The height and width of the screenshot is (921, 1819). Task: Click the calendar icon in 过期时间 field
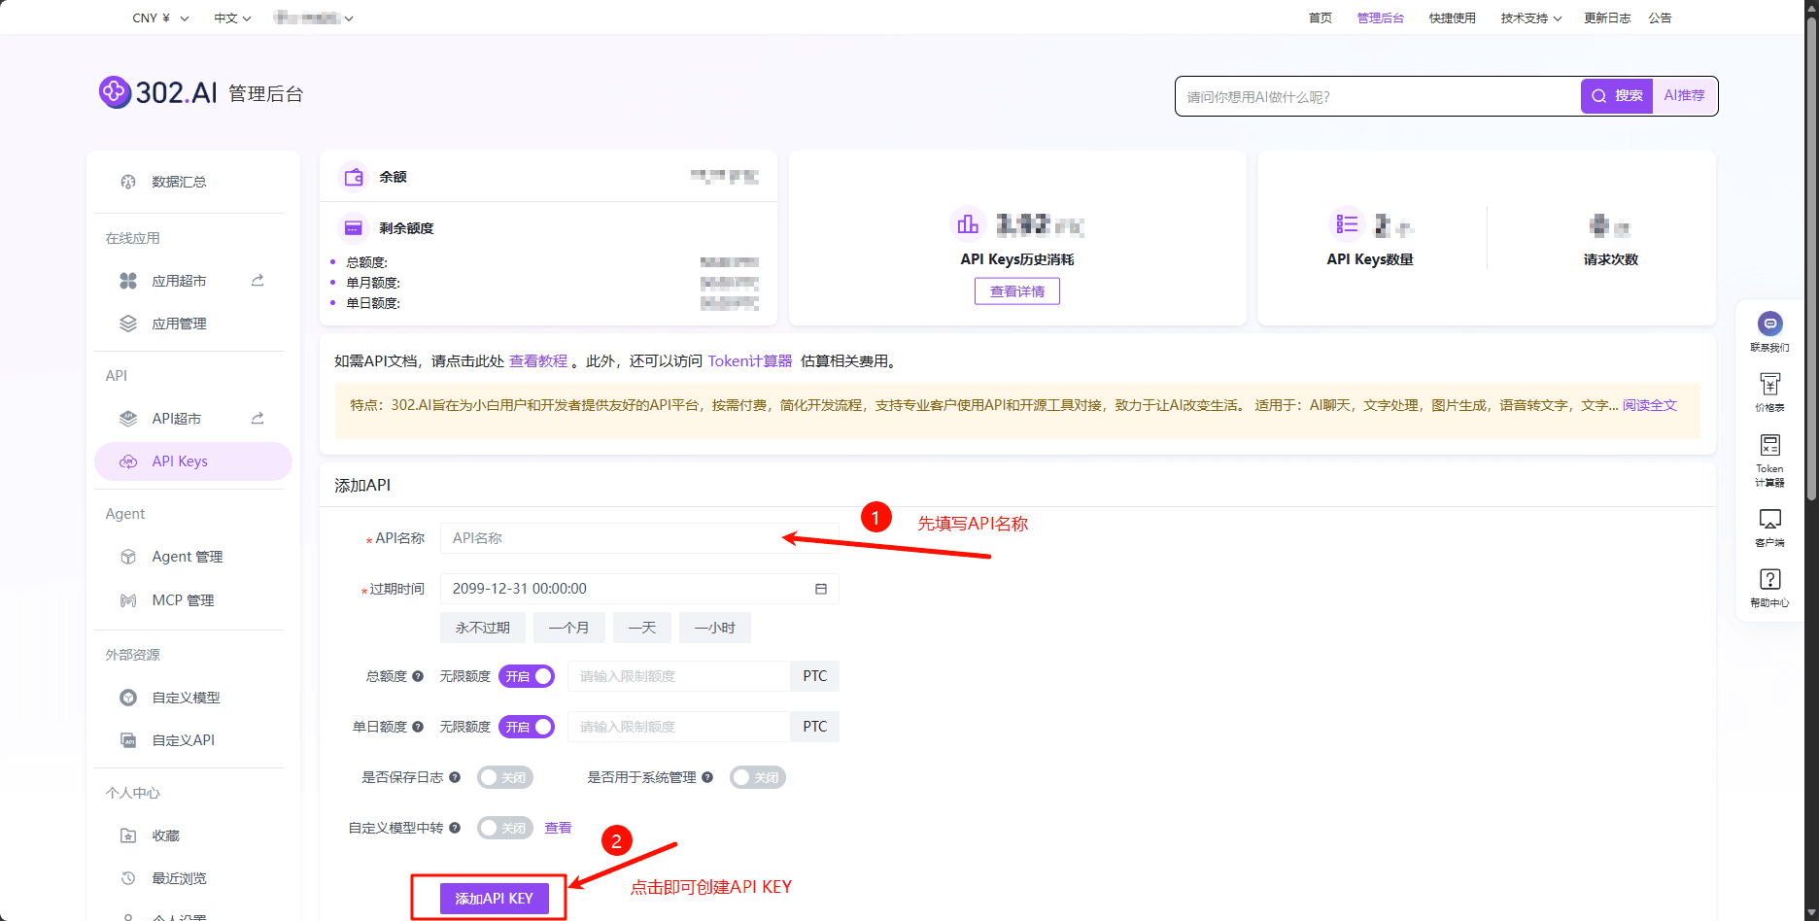tap(821, 589)
